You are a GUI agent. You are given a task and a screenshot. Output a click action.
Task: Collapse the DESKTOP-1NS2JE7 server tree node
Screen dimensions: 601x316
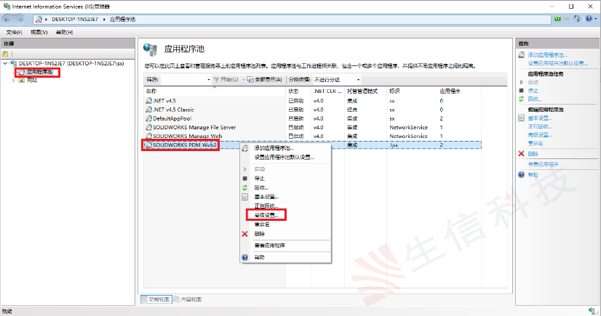tap(5, 63)
